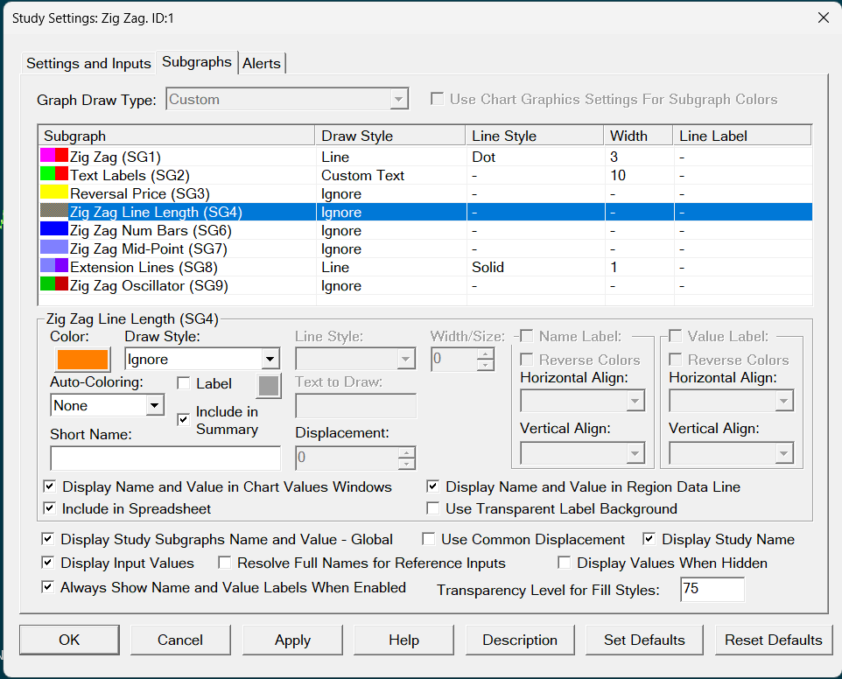Expand the Auto-Coloring dropdown
The width and height of the screenshot is (842, 679).
pyautogui.click(x=155, y=405)
